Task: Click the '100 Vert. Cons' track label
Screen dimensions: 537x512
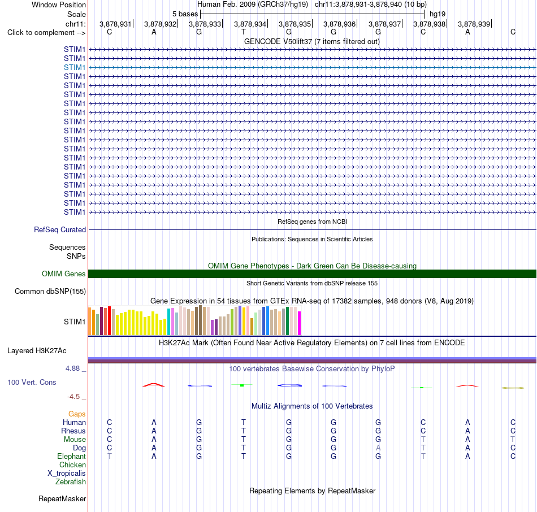Action: [32, 382]
